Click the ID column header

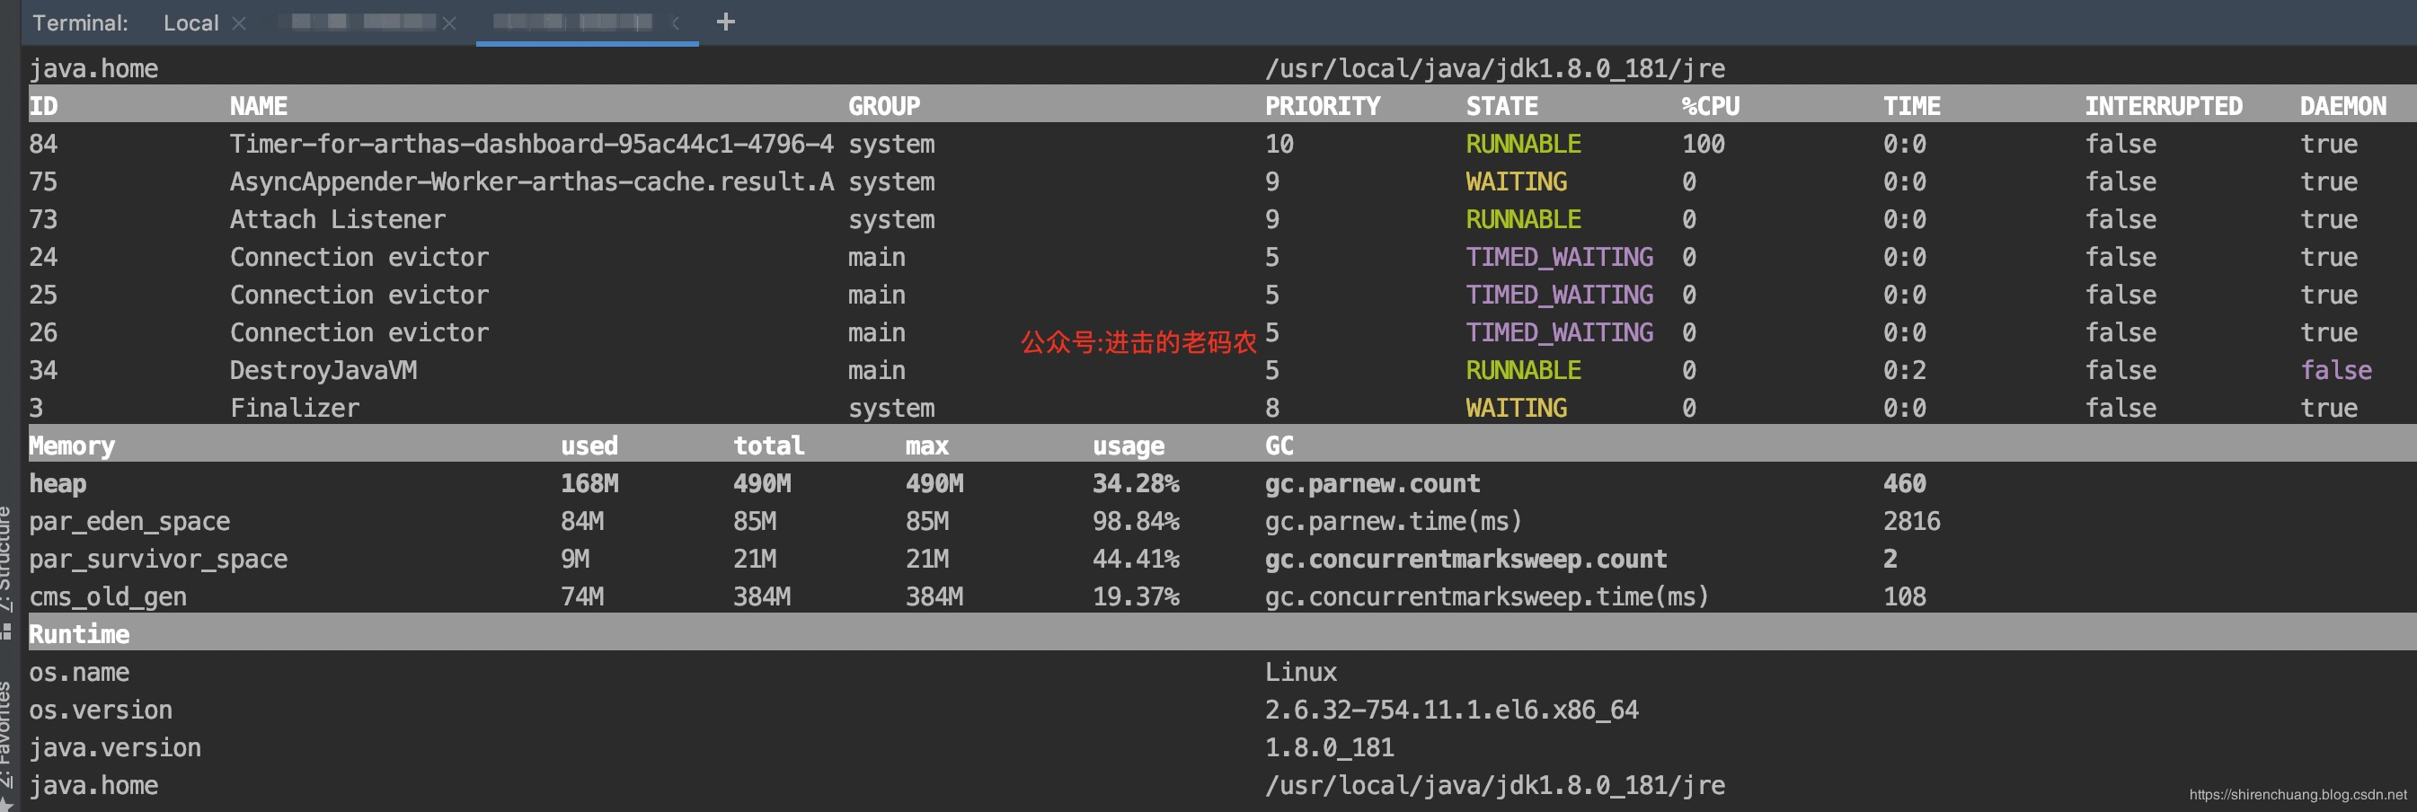tap(43, 106)
